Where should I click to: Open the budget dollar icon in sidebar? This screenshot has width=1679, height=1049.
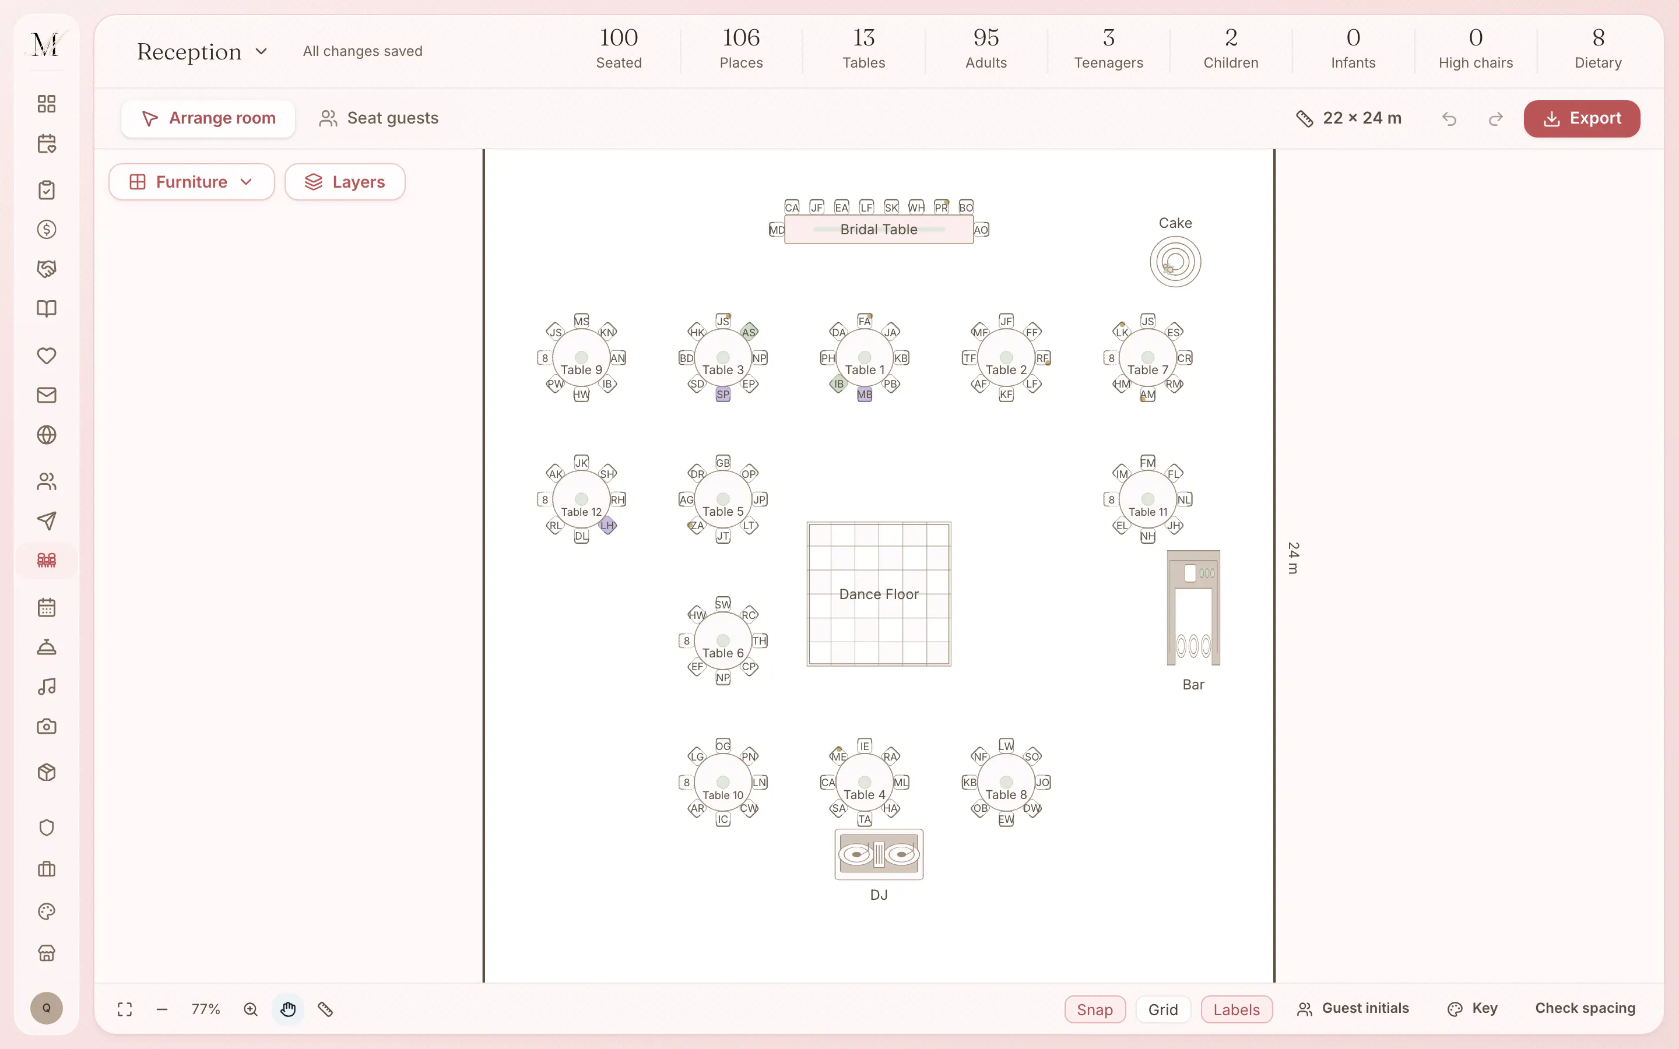click(47, 229)
